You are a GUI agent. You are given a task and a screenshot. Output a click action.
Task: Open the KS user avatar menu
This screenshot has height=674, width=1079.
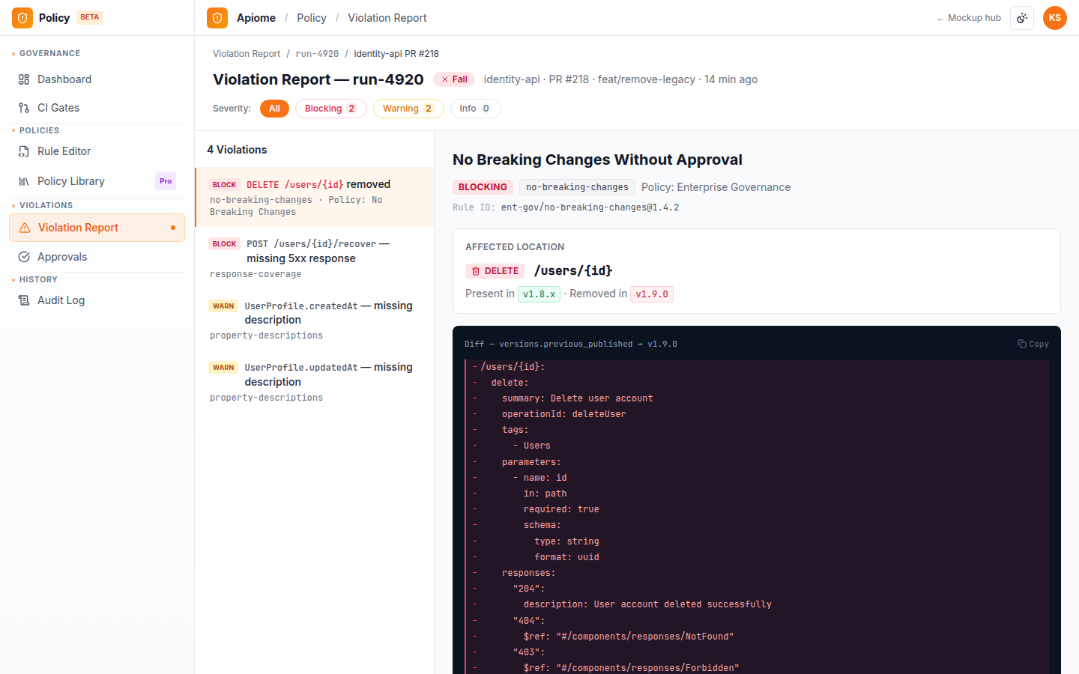[1055, 18]
